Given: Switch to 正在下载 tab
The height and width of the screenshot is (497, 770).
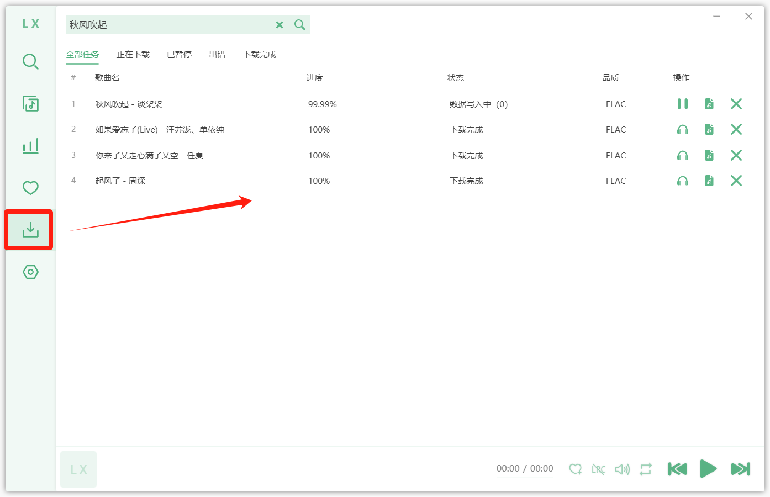Looking at the screenshot, I should pyautogui.click(x=133, y=55).
